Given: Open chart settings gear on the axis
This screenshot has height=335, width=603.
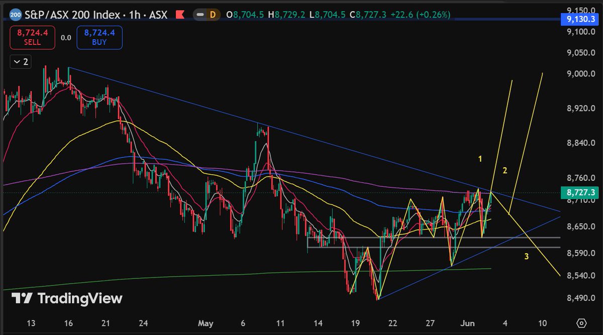Looking at the screenshot, I should click(x=581, y=322).
